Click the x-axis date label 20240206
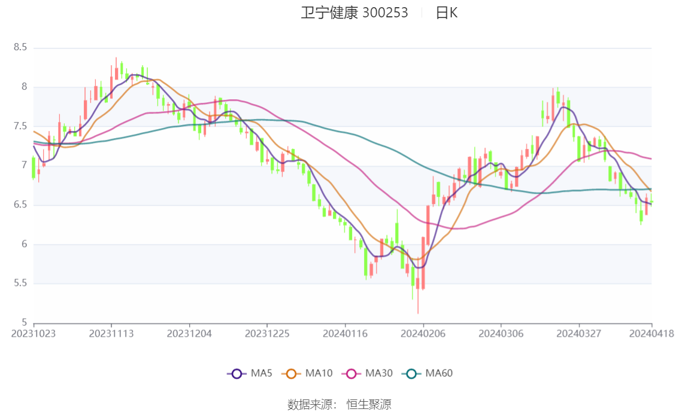 [x=423, y=334]
